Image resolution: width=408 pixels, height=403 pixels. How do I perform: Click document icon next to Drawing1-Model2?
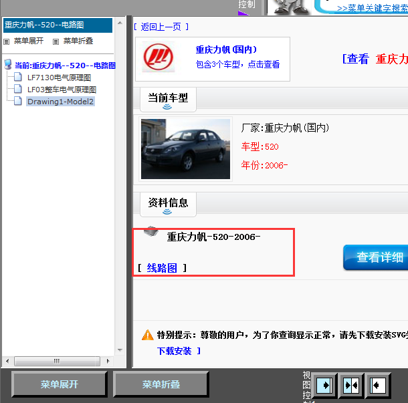17,101
